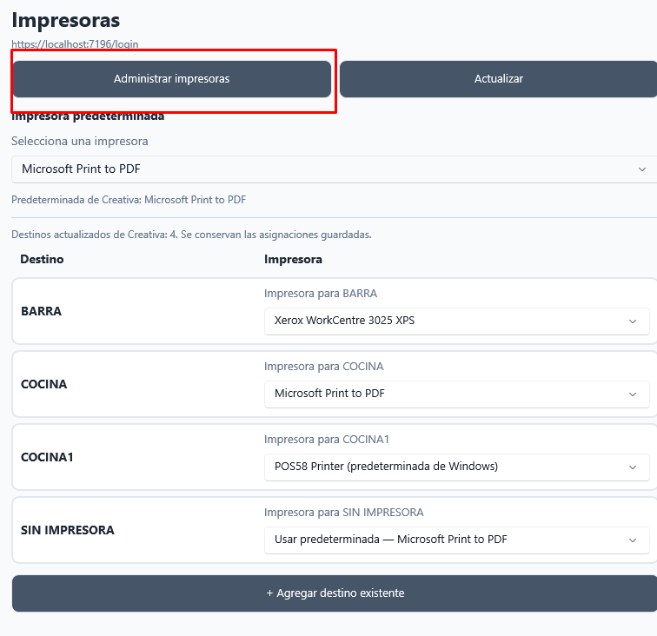Open Administrar impresoras
Screen dimensions: 657x636
click(172, 79)
